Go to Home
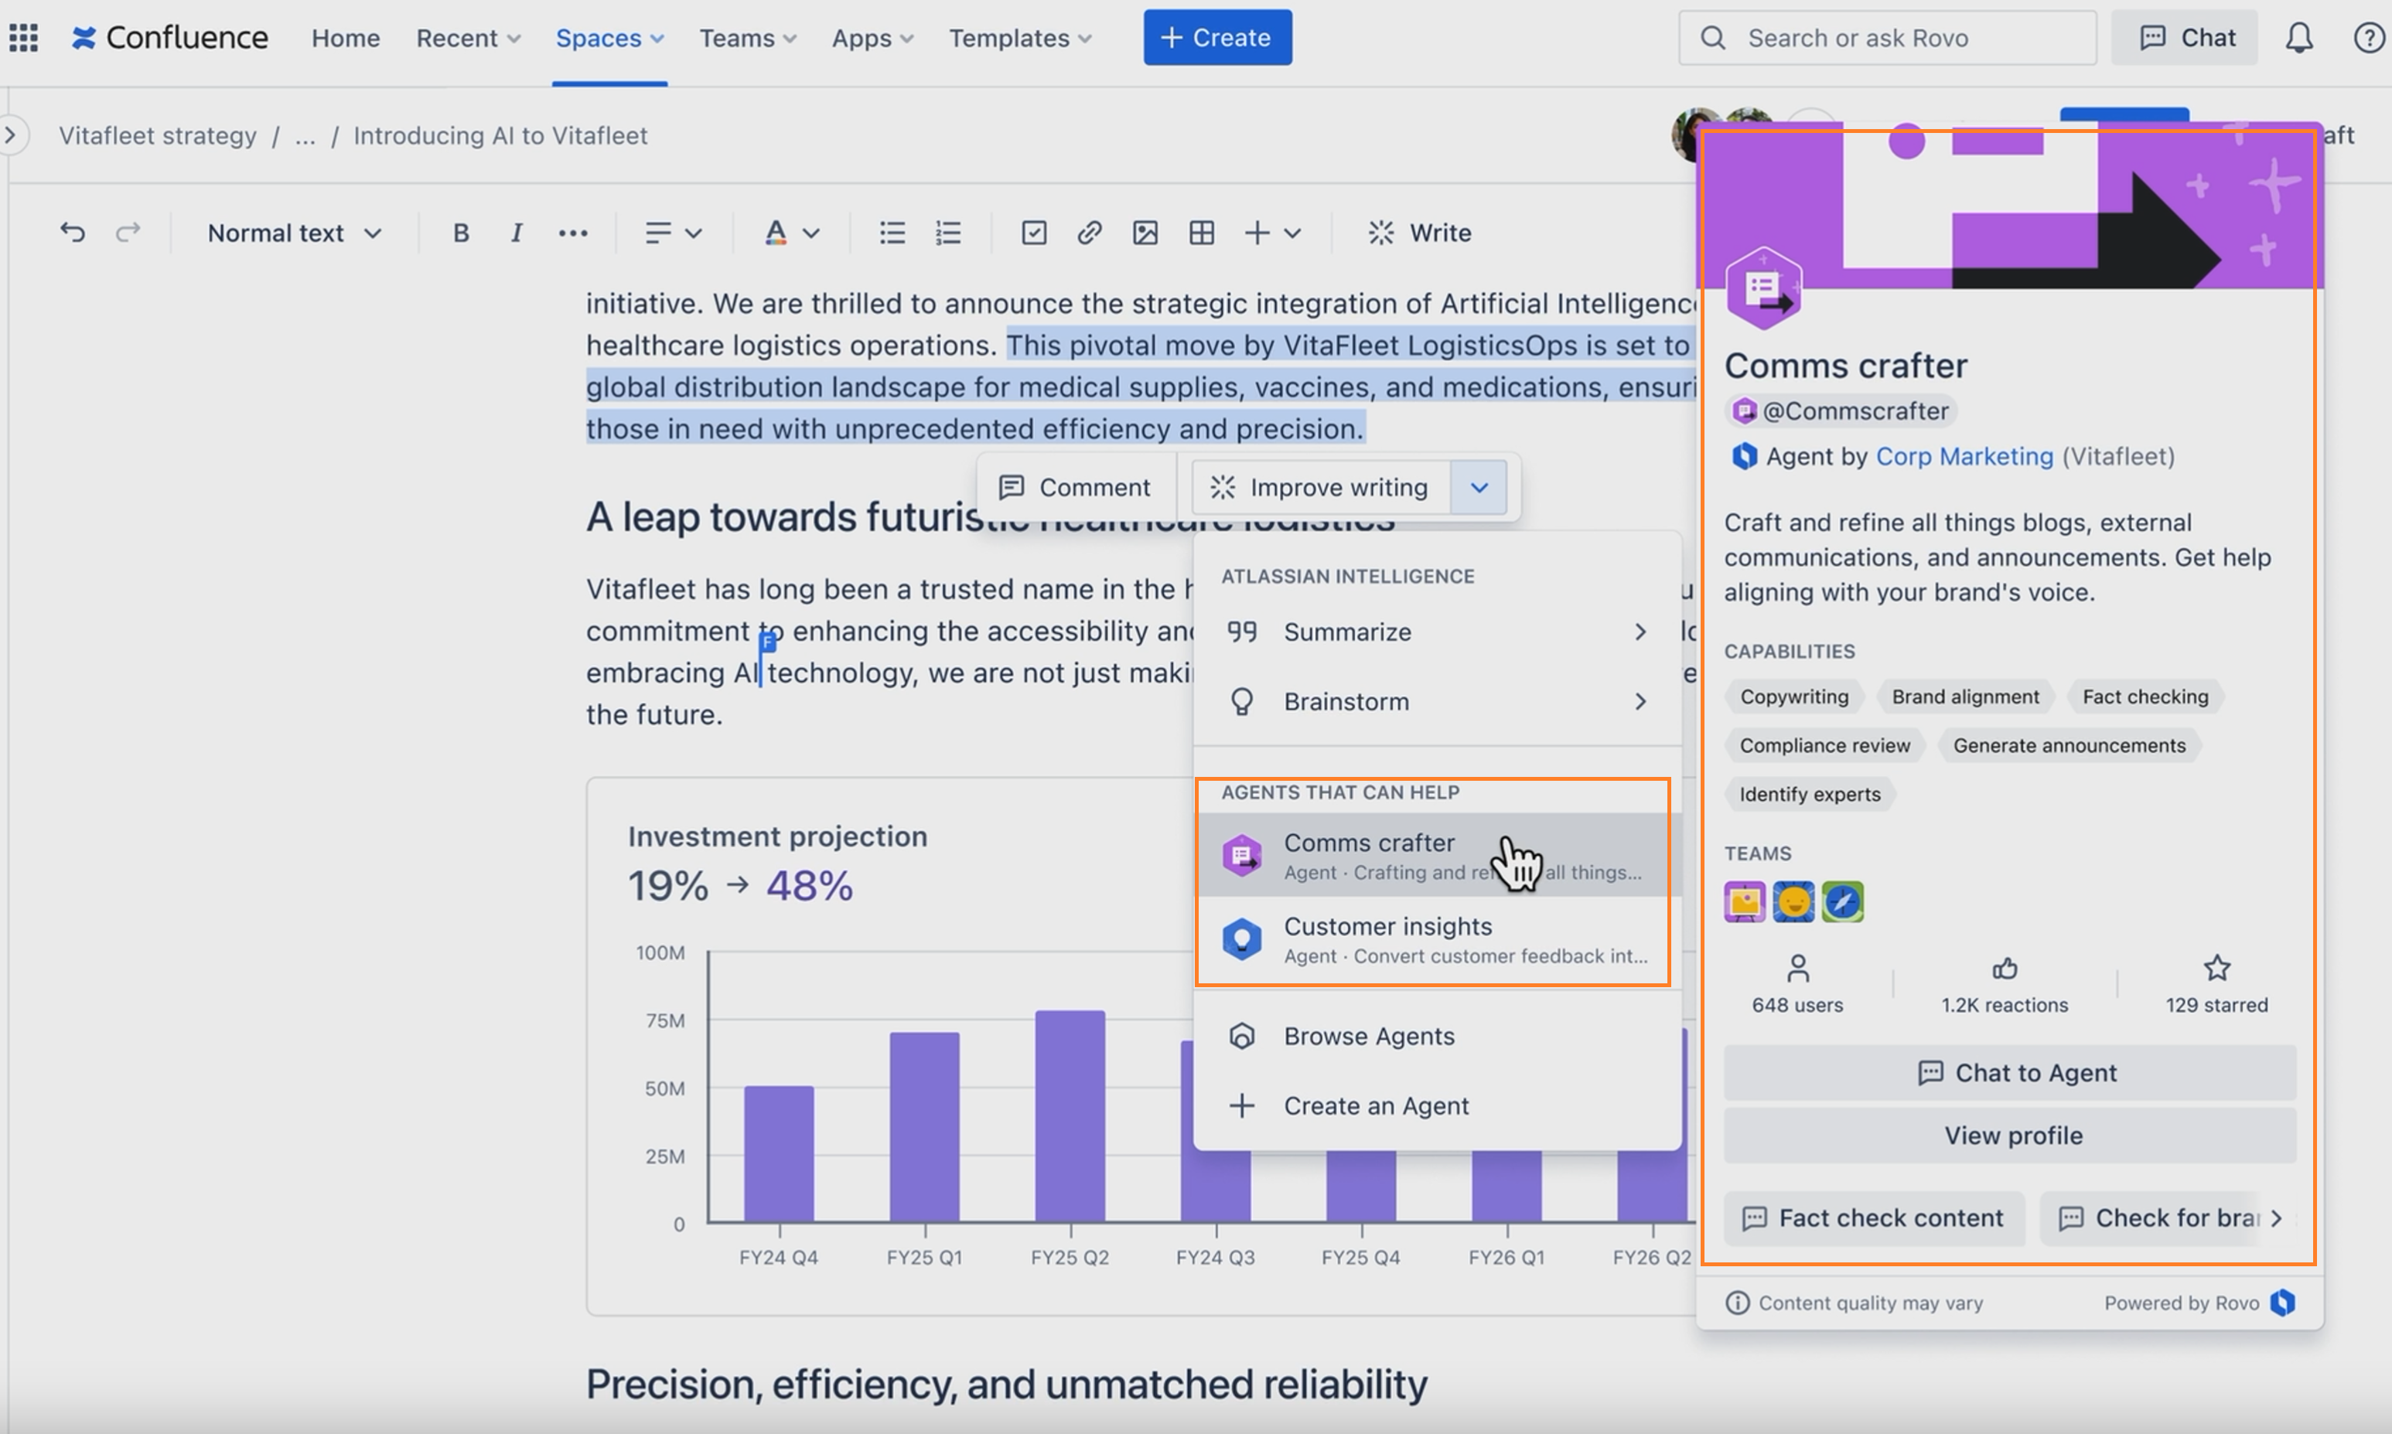This screenshot has height=1434, width=2392. click(x=345, y=38)
